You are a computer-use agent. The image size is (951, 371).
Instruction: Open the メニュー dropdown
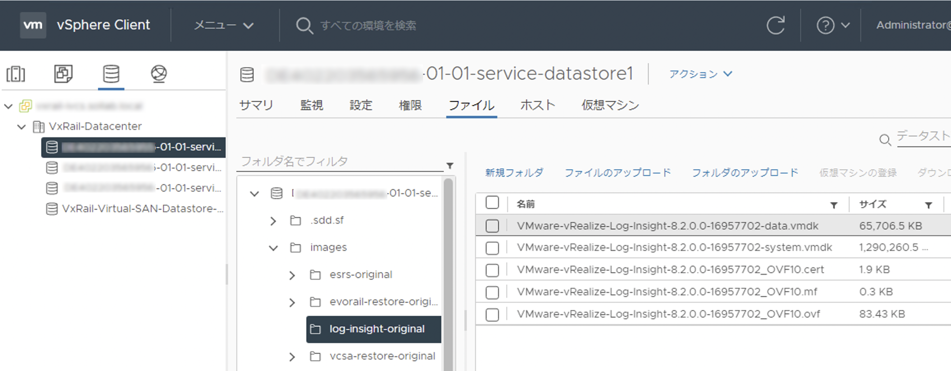224,25
